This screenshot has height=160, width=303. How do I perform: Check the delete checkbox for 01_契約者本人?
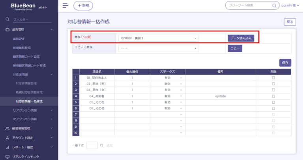pos(273,78)
